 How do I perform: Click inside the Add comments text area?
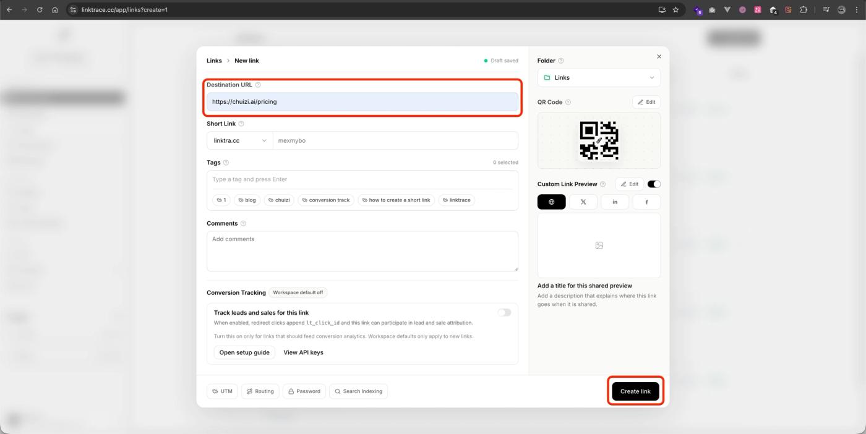pos(362,250)
